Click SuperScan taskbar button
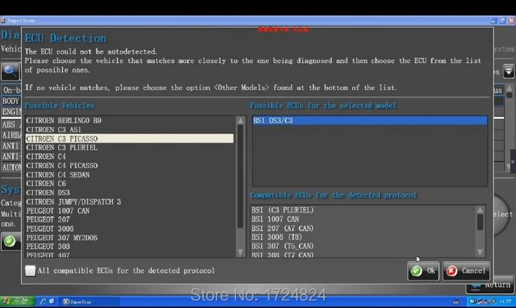 [90, 302]
